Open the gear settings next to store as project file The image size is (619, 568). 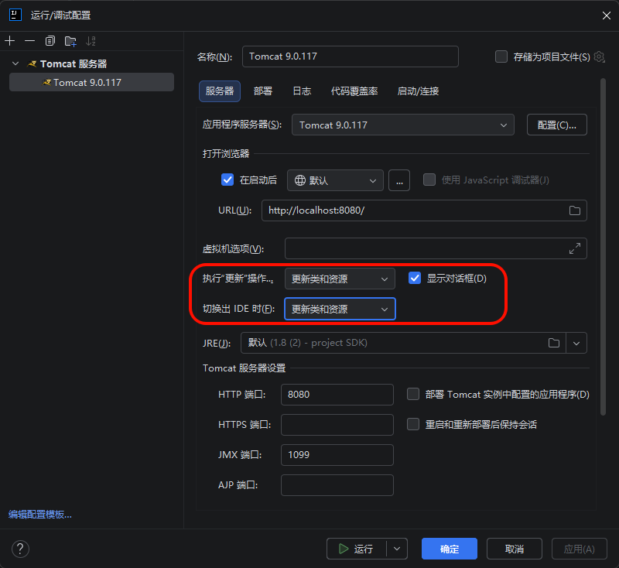point(599,56)
